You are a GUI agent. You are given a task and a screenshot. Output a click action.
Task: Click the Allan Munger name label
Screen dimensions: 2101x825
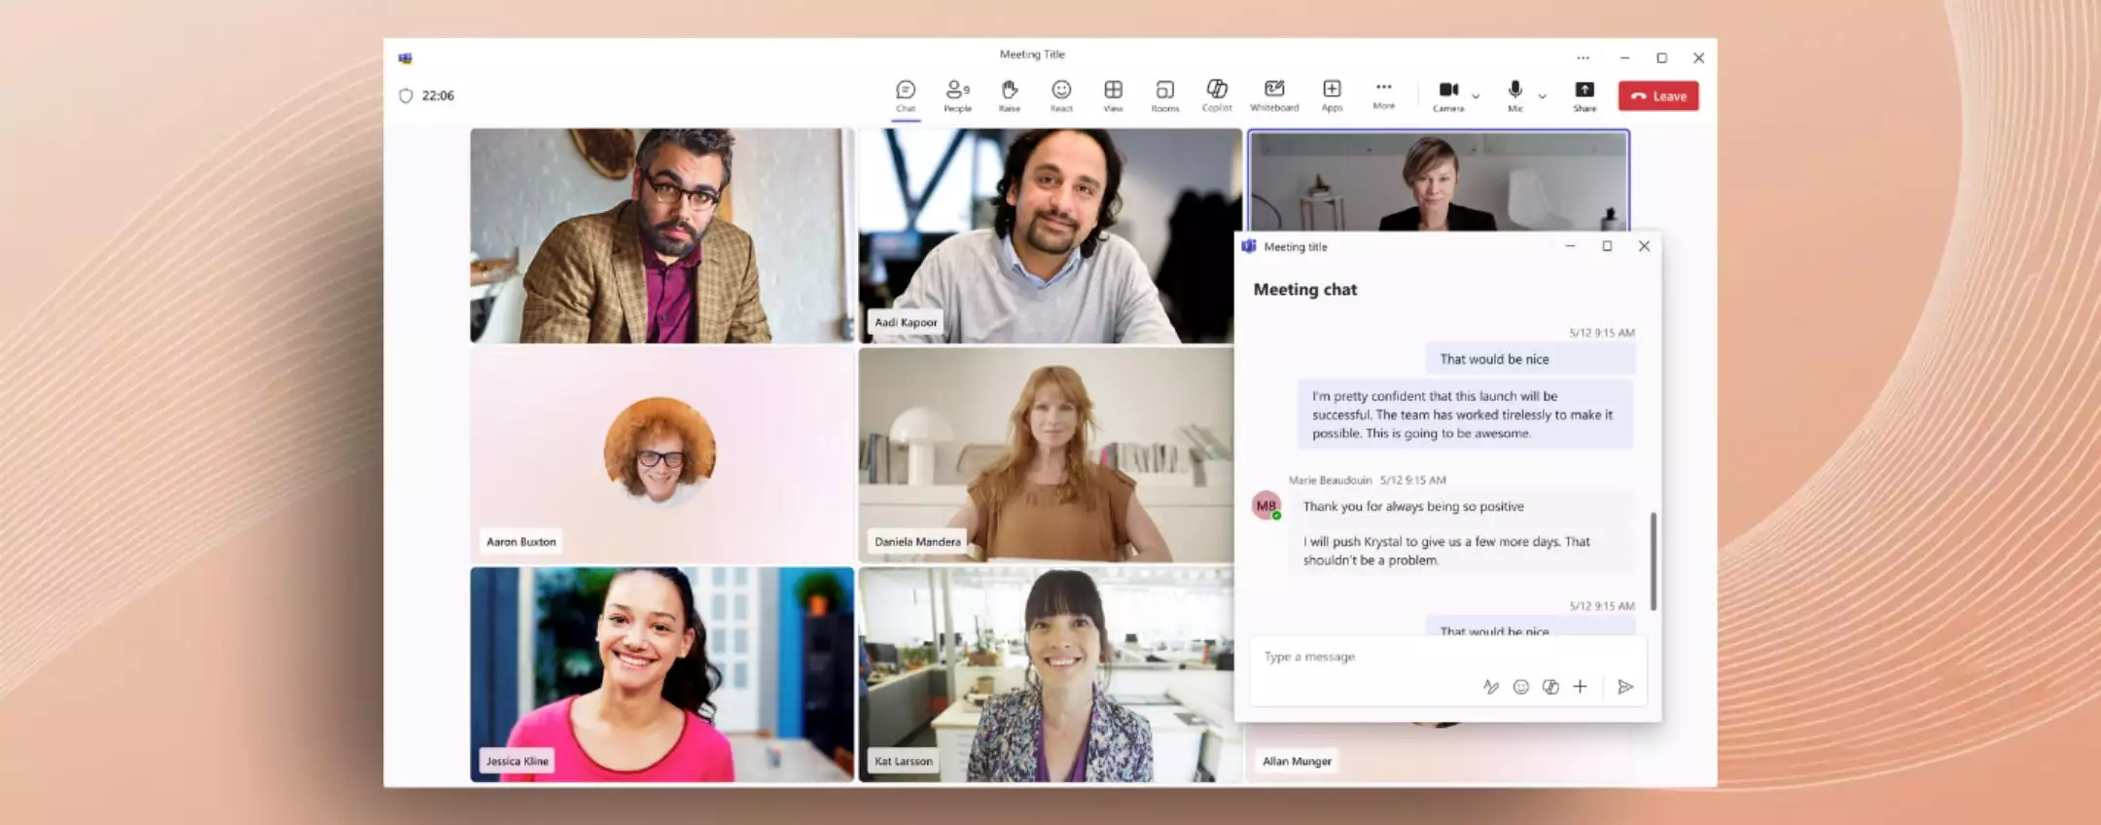click(x=1297, y=761)
